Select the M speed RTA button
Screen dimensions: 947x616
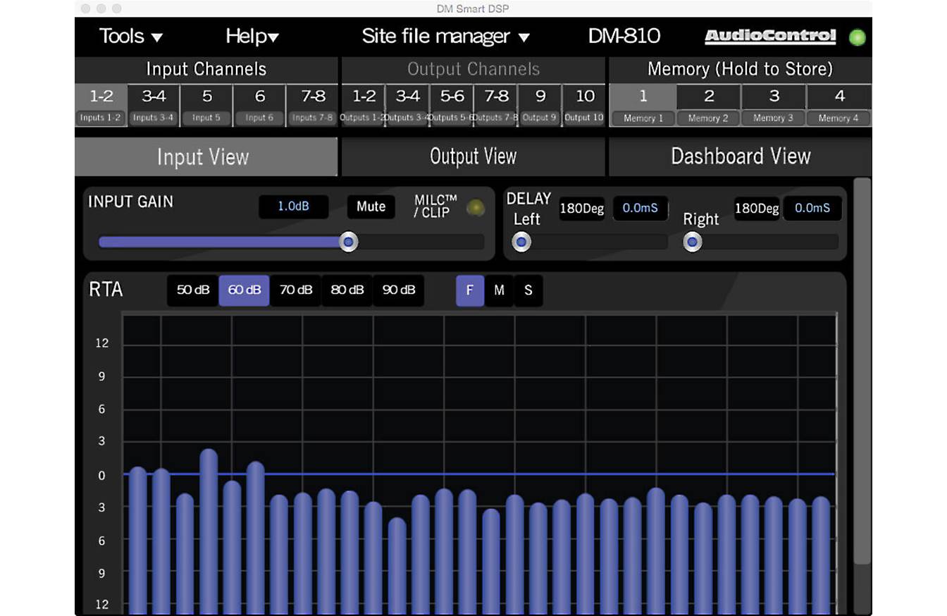pos(499,290)
